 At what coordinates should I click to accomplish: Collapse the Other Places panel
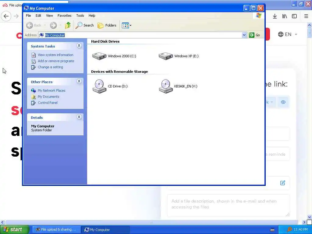click(79, 81)
